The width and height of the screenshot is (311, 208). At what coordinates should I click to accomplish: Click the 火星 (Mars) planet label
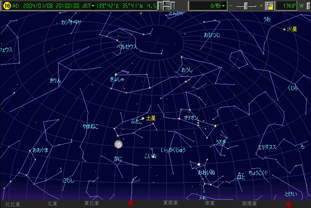tap(292, 29)
